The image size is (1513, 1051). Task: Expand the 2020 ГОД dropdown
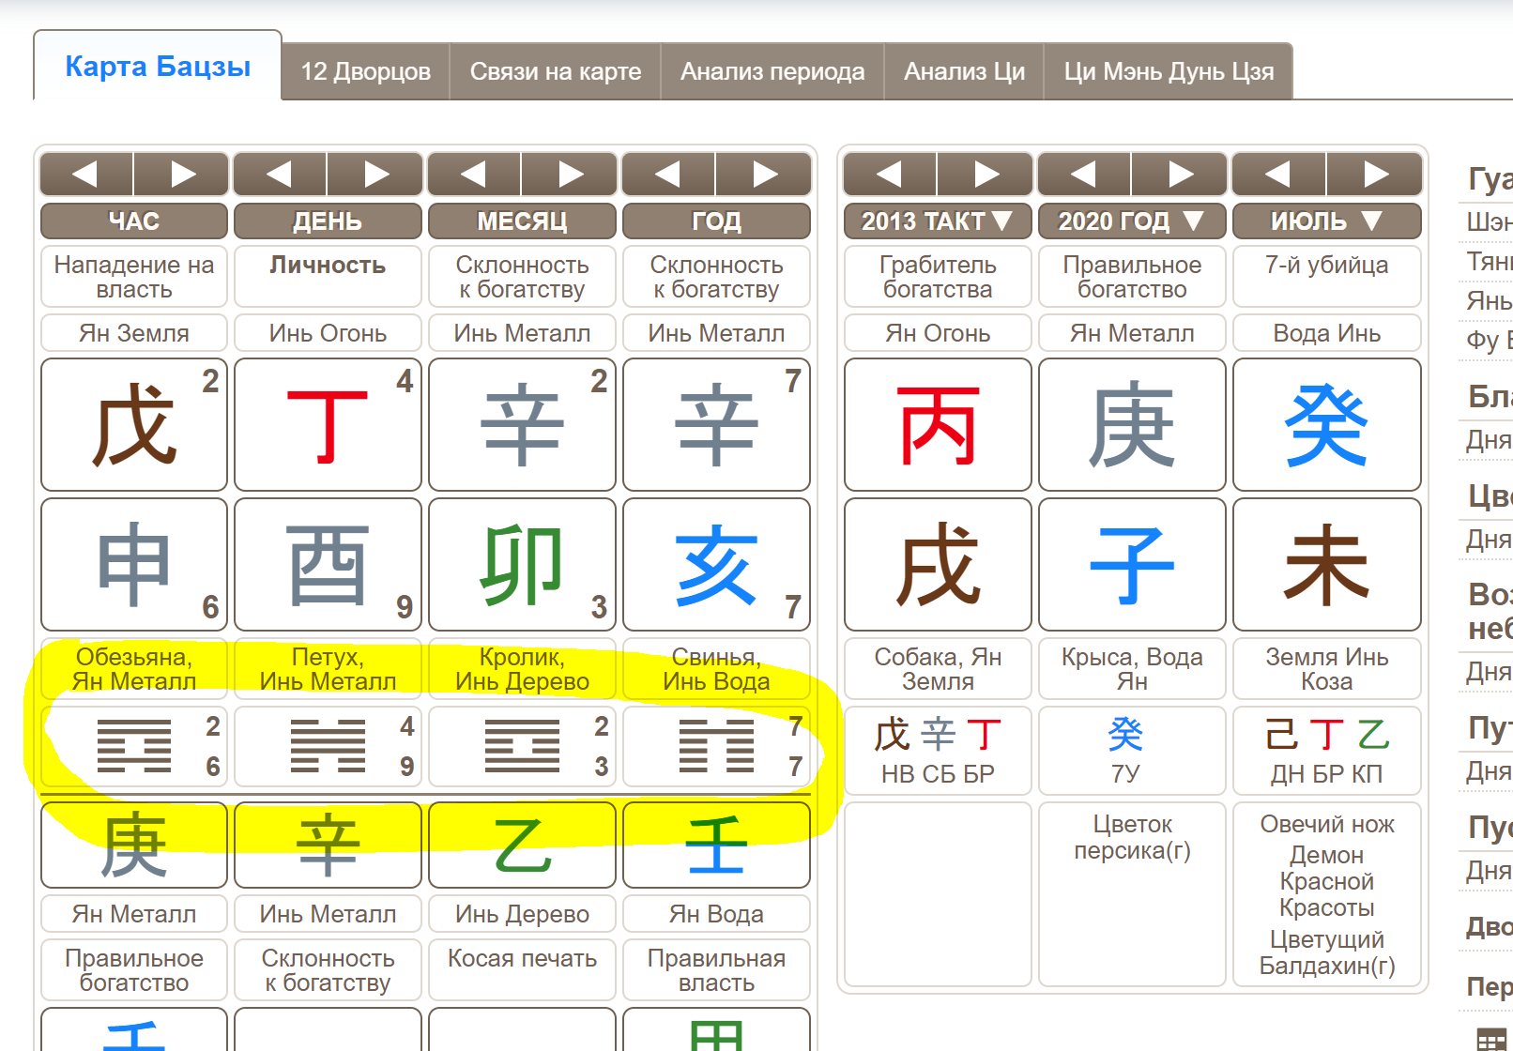coord(1132,221)
